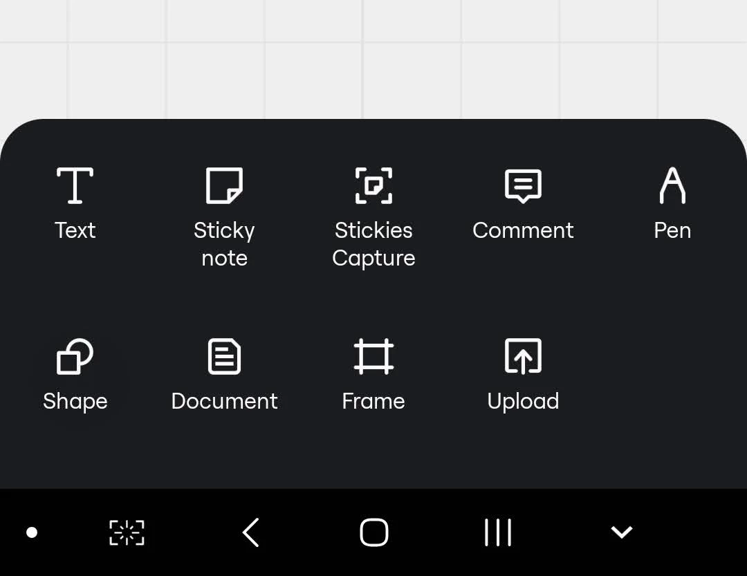Hide the navigation bar with chevron
This screenshot has width=747, height=576.
(x=622, y=532)
